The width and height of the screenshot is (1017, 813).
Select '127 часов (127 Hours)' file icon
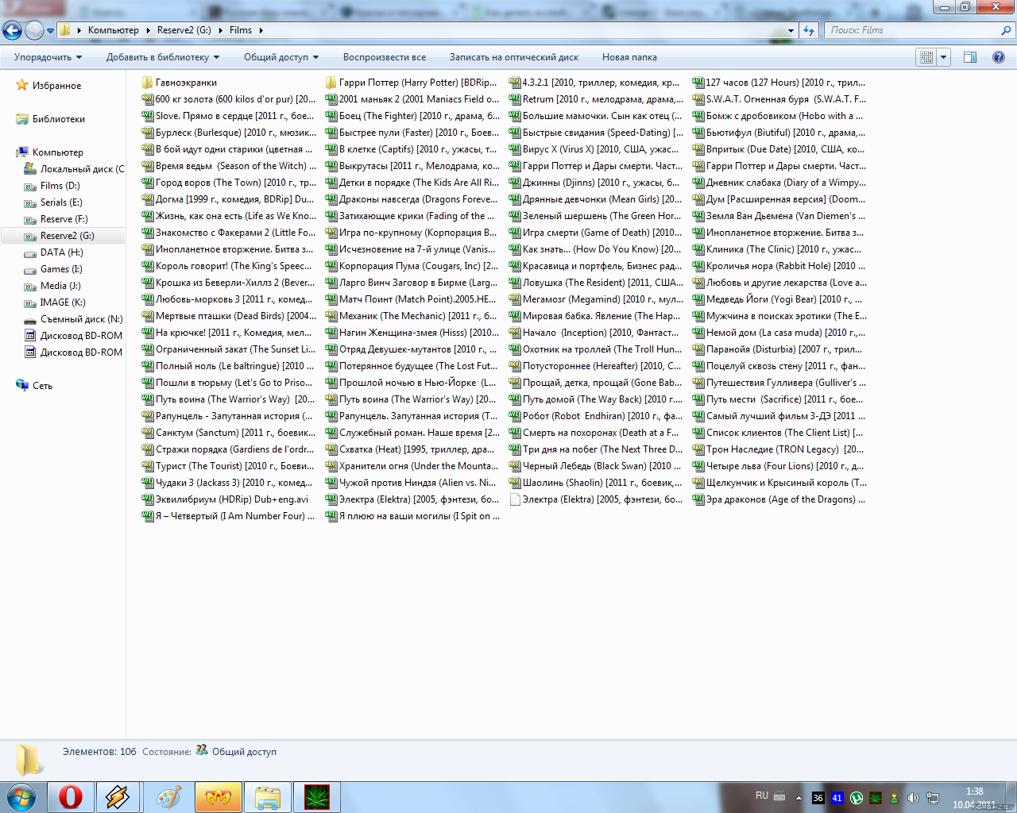coord(698,83)
